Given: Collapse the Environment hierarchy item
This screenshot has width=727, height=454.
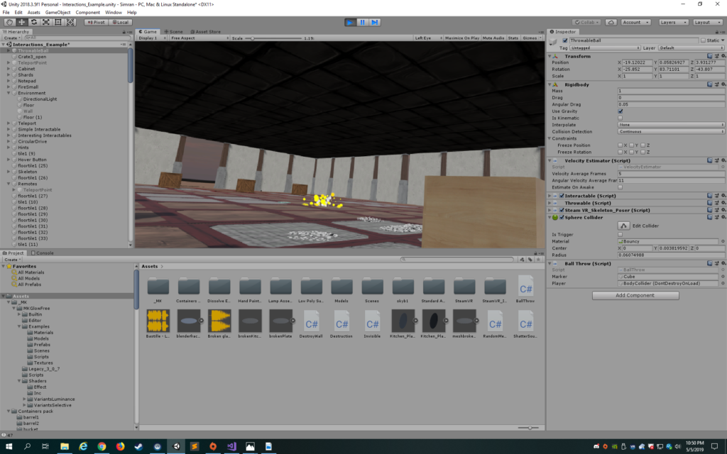Looking at the screenshot, I should (x=9, y=93).
